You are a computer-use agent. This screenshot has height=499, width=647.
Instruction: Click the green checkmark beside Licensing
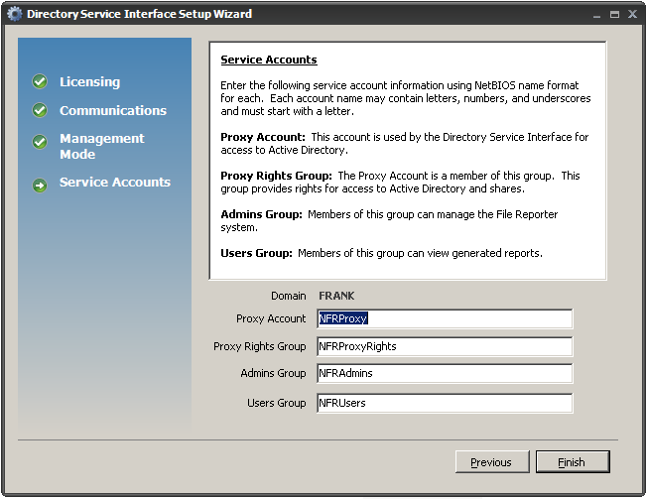pyautogui.click(x=40, y=82)
